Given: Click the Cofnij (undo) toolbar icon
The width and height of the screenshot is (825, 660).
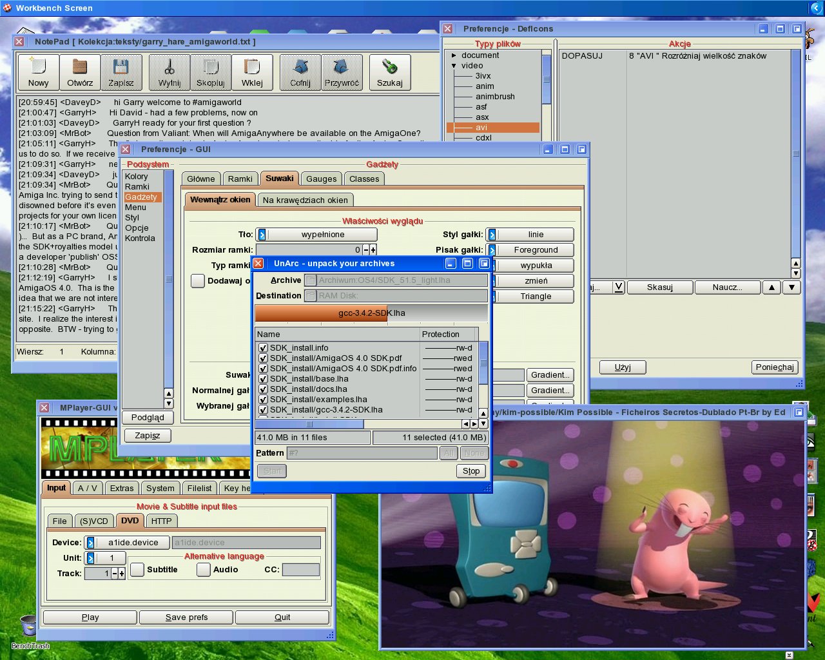Looking at the screenshot, I should pyautogui.click(x=300, y=72).
